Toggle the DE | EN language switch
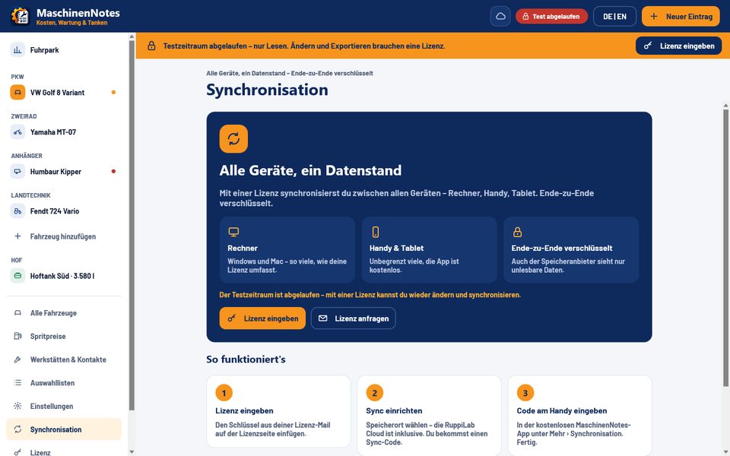The height and width of the screenshot is (456, 730). pyautogui.click(x=614, y=16)
